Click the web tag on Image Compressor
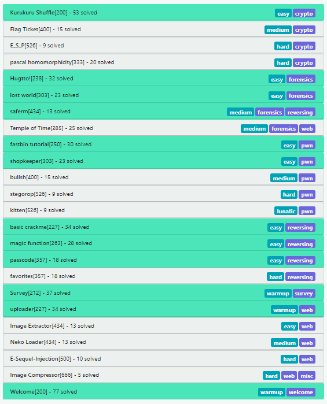 (289, 376)
